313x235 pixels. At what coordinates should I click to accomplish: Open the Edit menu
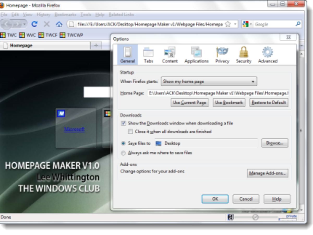15,14
